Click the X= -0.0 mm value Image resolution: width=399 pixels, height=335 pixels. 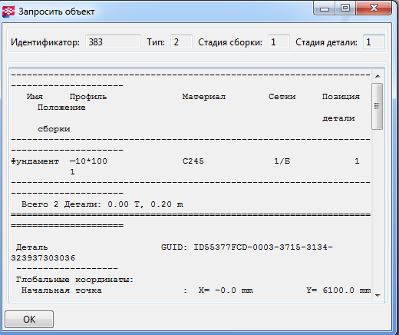tap(226, 290)
